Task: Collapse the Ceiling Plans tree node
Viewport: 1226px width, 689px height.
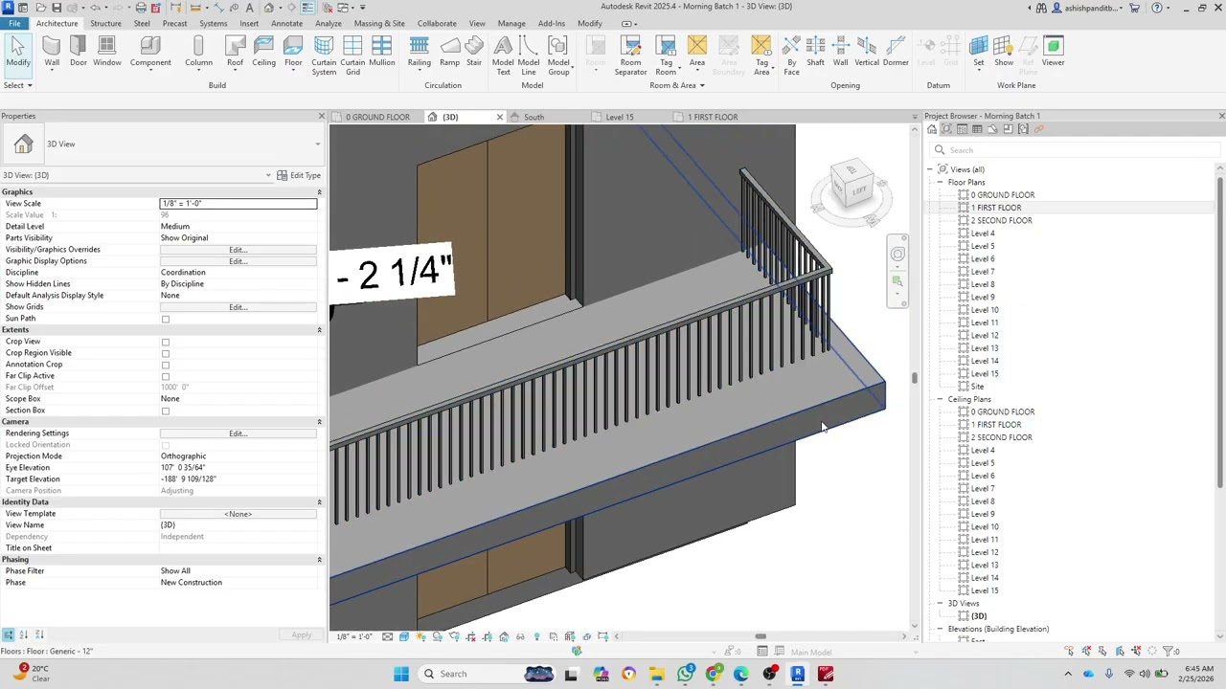Action: click(941, 399)
